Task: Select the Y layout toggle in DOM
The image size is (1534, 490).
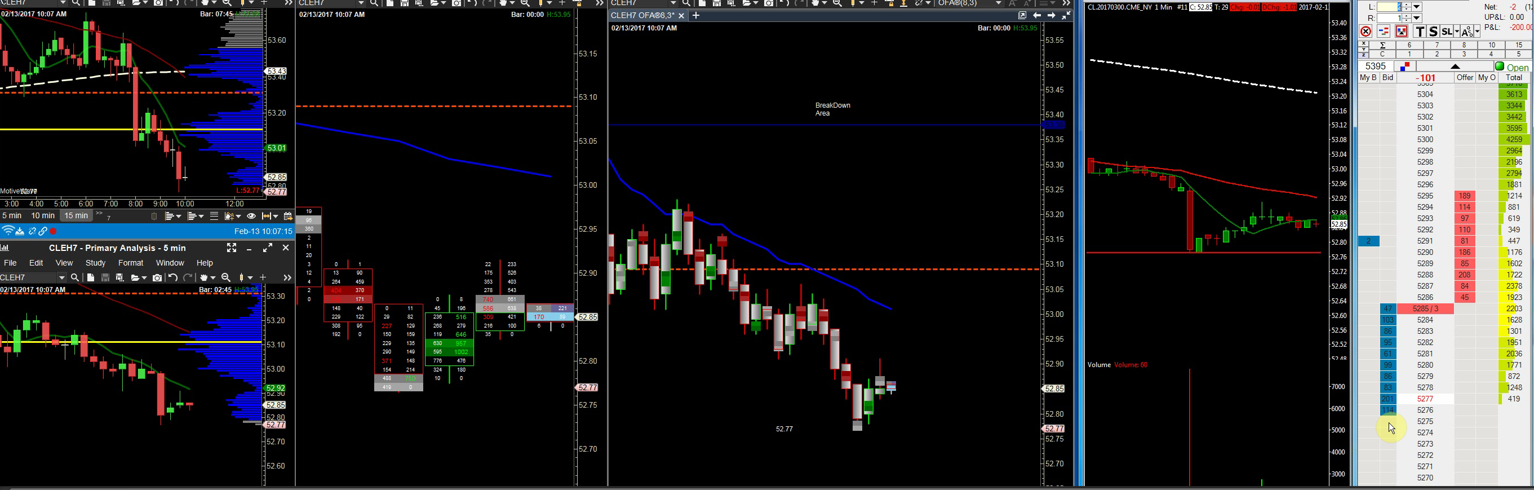Action: [1364, 49]
